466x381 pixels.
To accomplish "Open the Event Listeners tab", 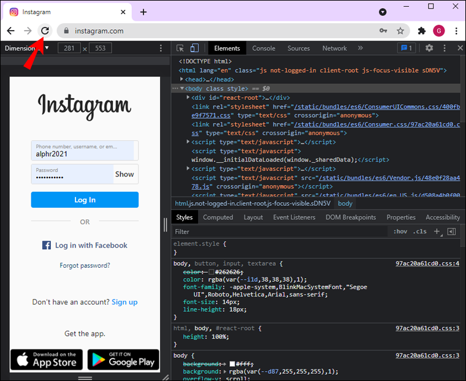I will click(294, 217).
